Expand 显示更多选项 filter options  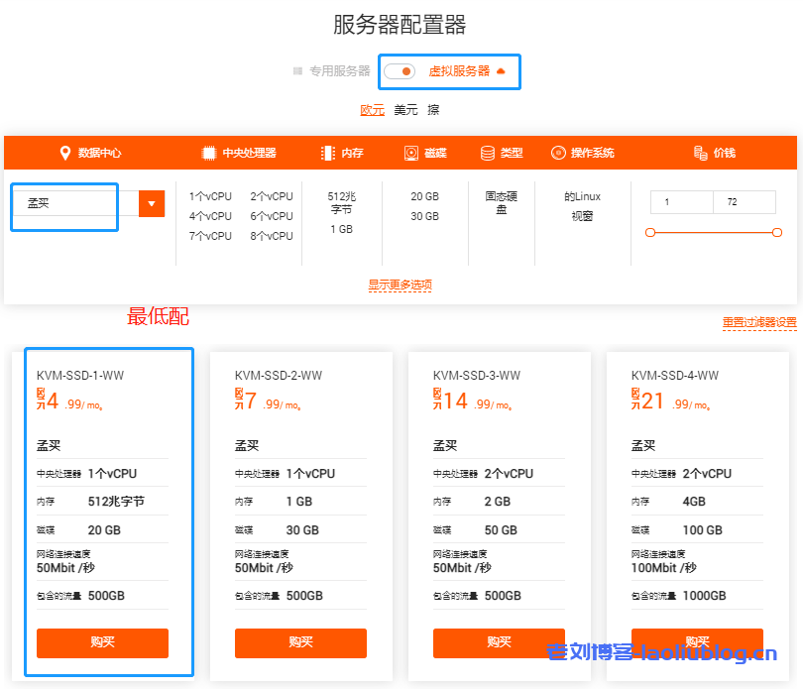point(400,285)
